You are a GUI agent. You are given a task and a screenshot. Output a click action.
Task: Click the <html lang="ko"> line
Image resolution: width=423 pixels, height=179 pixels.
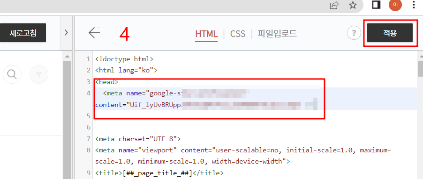click(126, 71)
